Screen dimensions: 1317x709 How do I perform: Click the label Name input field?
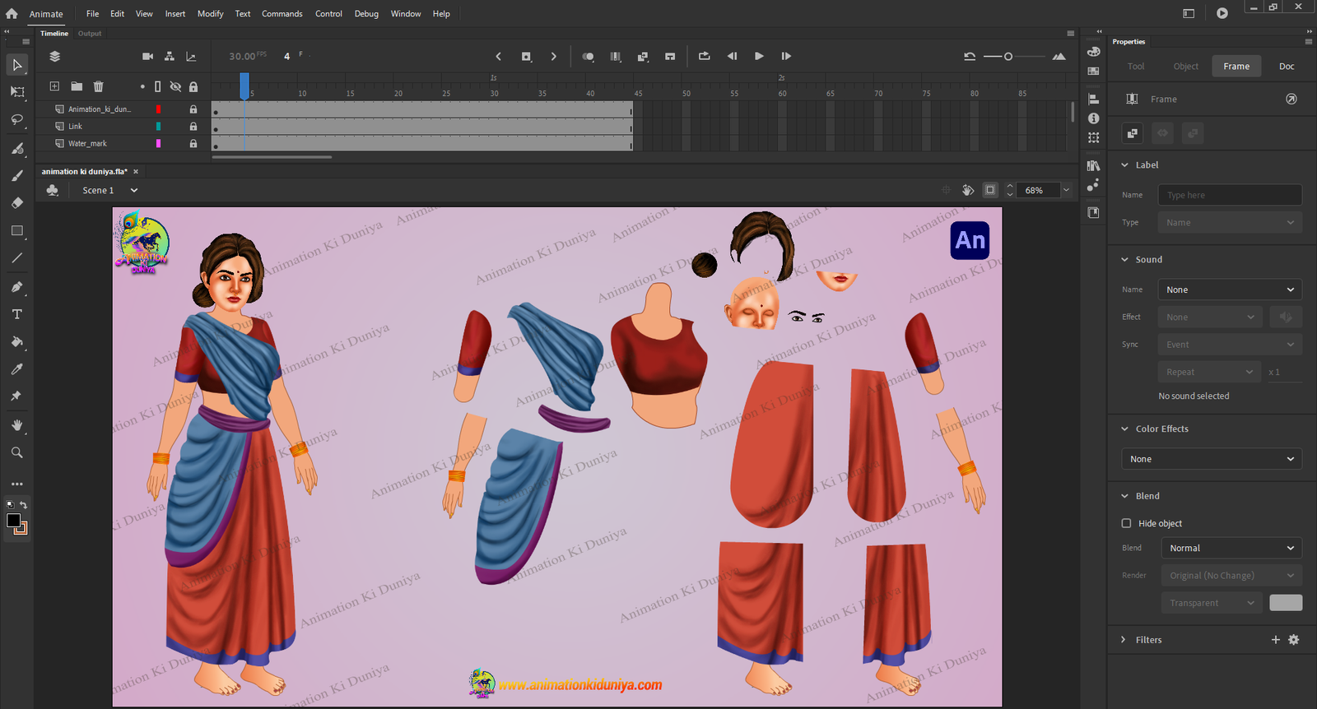click(x=1230, y=195)
